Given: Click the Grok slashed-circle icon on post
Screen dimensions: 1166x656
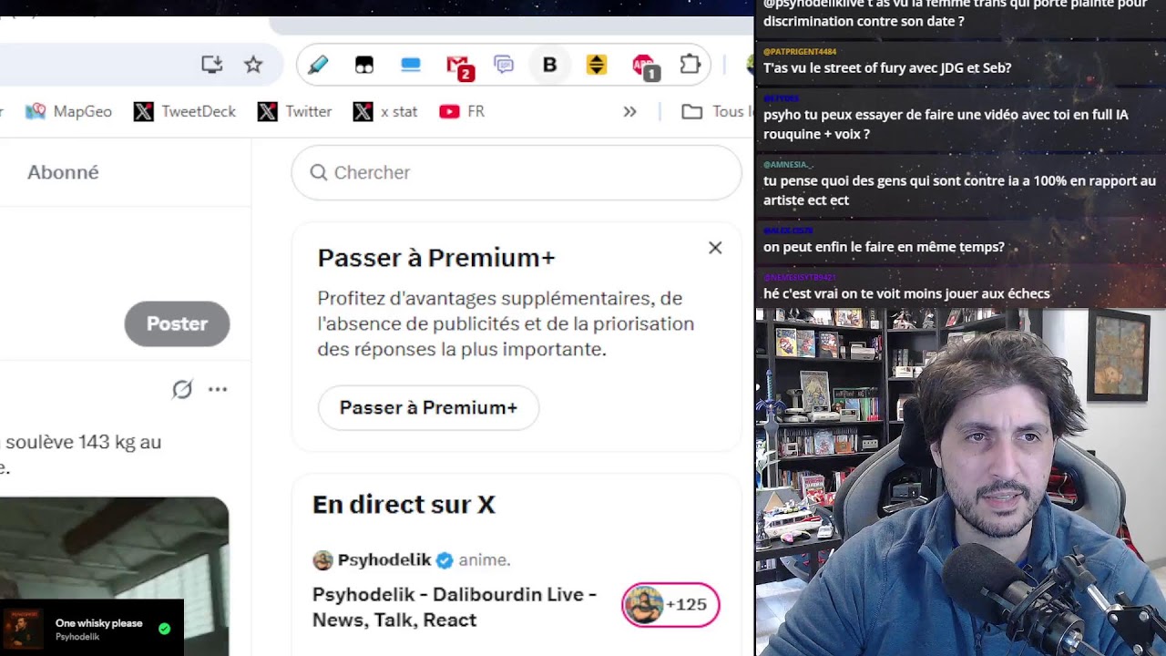Looking at the screenshot, I should [182, 389].
